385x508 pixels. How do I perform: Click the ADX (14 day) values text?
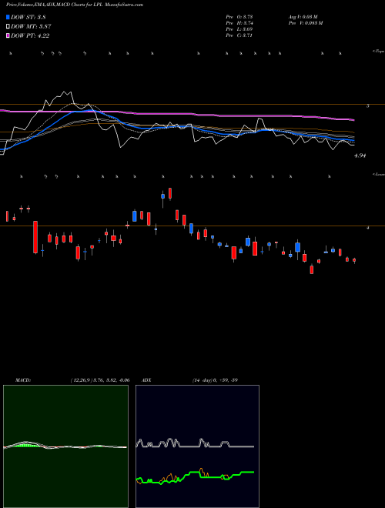tap(215, 380)
